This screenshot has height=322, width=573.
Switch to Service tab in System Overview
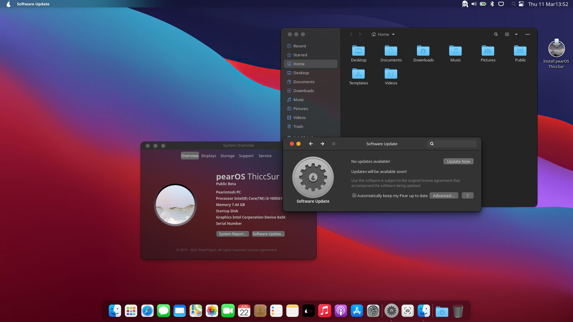pos(265,156)
